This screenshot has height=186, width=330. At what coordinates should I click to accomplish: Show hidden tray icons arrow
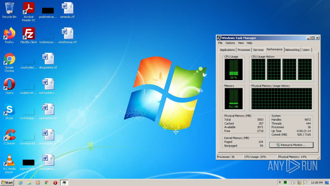pos(280,182)
